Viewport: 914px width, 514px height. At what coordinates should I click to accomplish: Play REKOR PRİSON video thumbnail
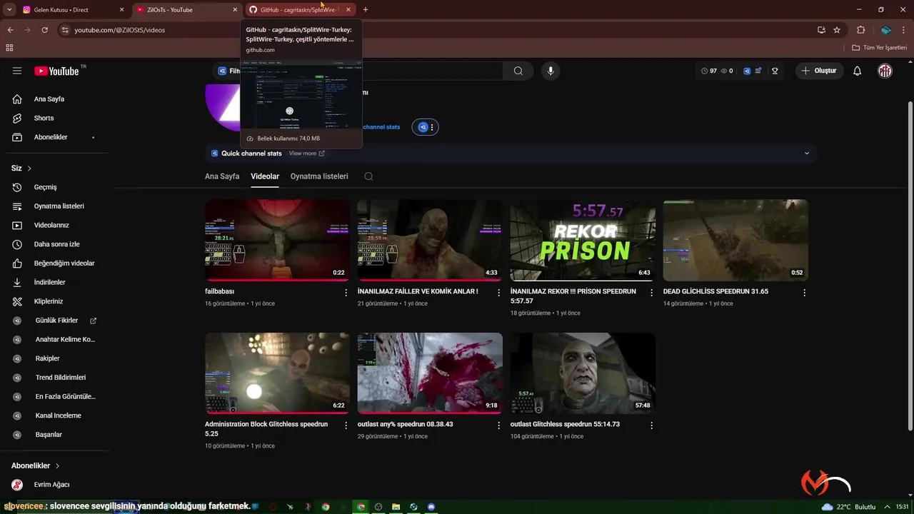583,240
